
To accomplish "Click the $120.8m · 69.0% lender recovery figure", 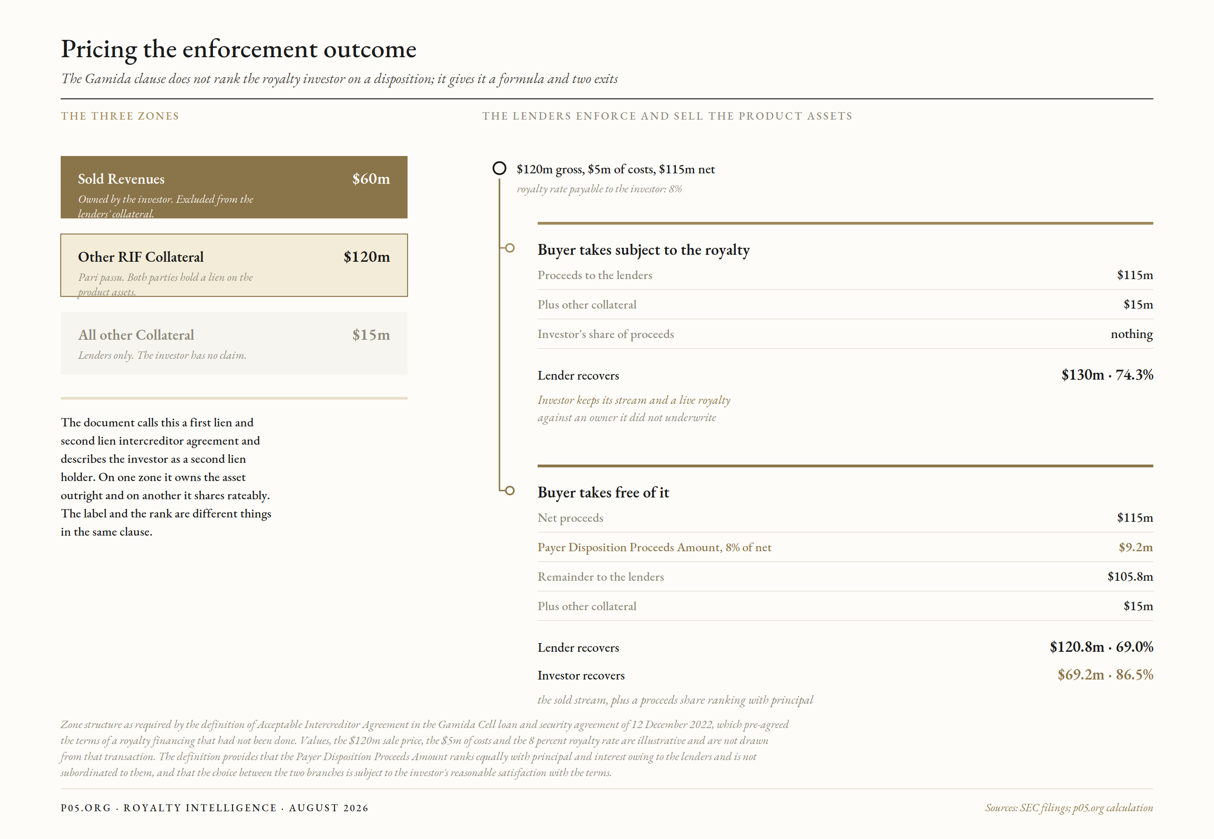I will (1101, 647).
